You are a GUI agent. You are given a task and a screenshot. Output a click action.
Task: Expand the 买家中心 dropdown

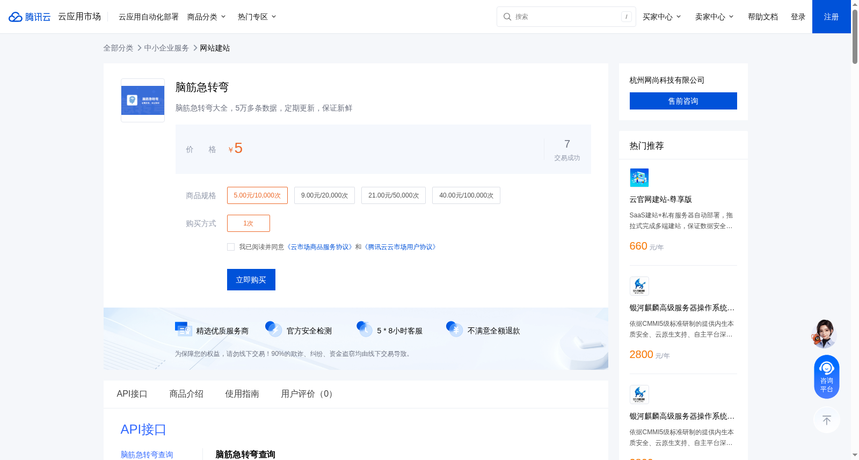[x=662, y=17]
